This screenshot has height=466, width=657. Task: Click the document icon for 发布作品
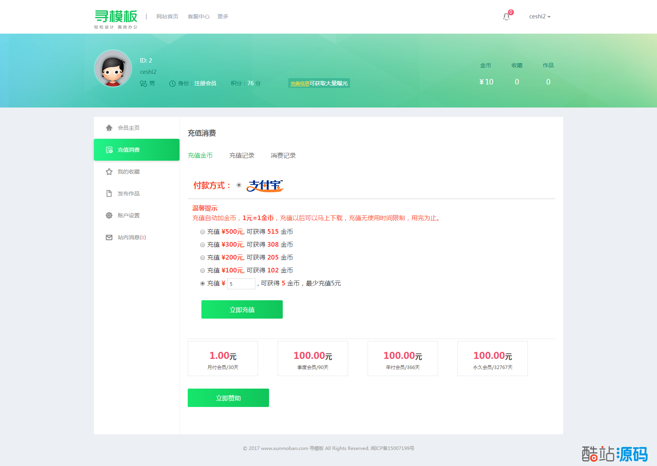[109, 194]
